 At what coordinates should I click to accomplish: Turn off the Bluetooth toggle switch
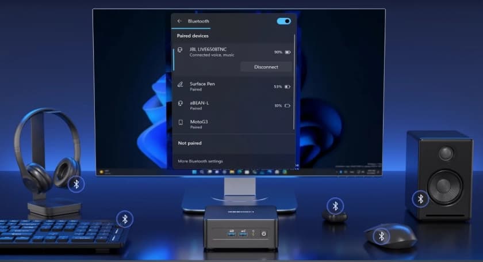[283, 21]
